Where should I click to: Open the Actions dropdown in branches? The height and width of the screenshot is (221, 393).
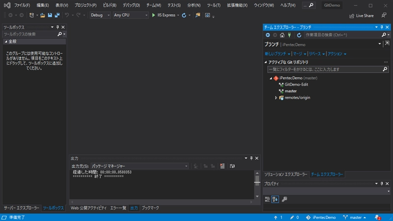[337, 54]
